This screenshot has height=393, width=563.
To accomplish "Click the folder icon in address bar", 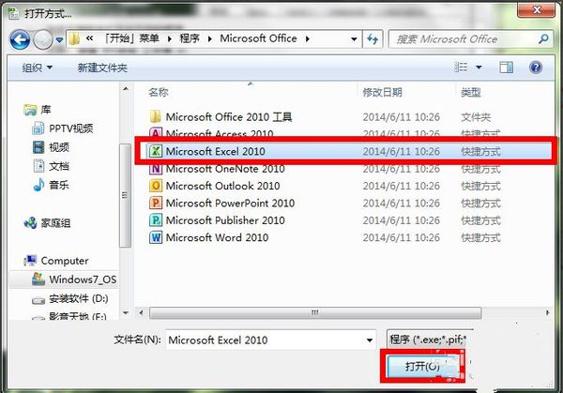I will (x=74, y=38).
